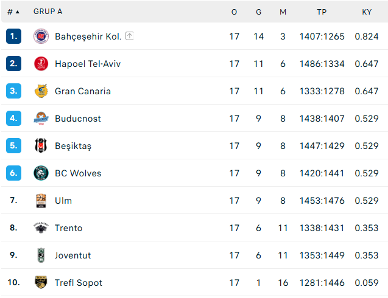Click the blue rank 1 position badge
The image size is (388, 298).
[13, 36]
